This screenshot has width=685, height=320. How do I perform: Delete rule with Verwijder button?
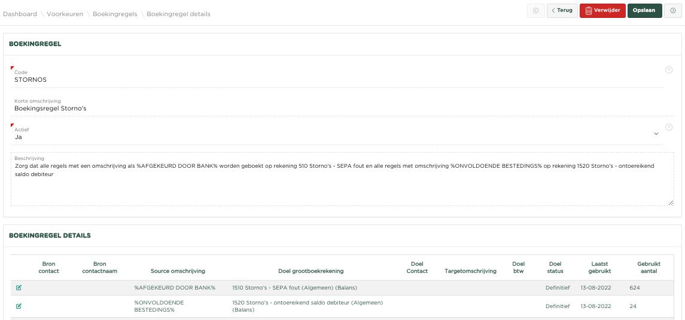pos(602,11)
